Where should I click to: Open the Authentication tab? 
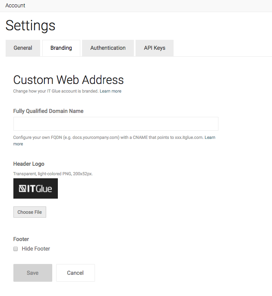108,48
